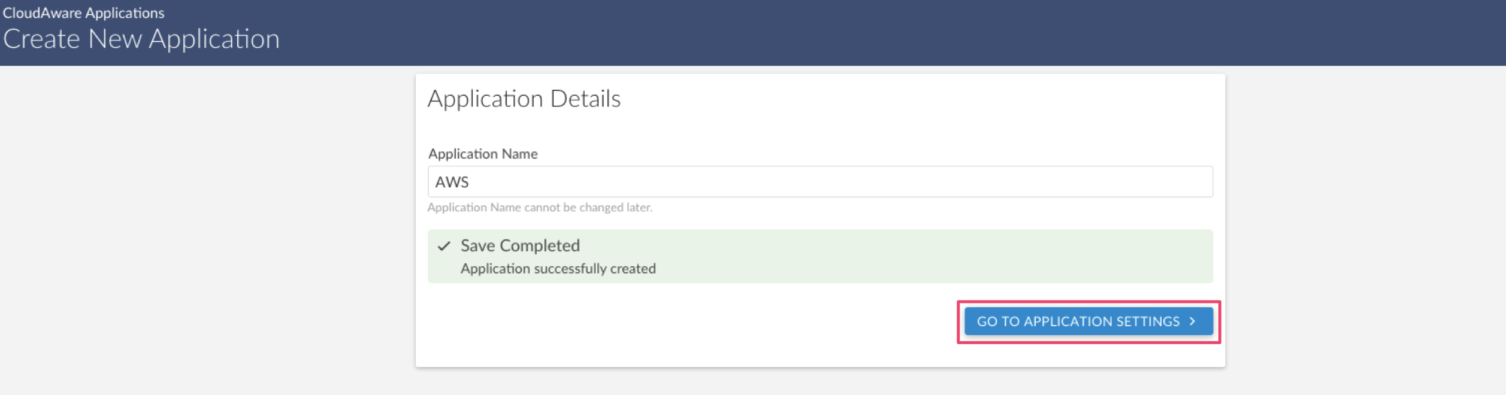1506x395 pixels.
Task: Click the right edge of the success banner
Action: 1204,256
